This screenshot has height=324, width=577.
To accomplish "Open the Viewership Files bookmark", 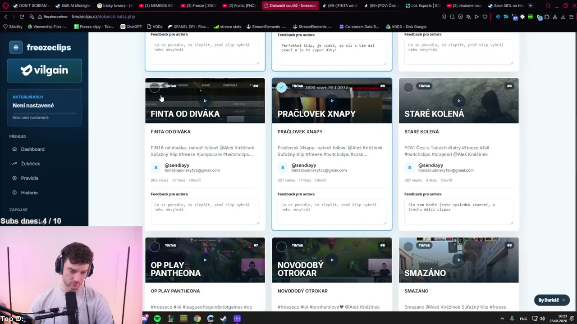I will [47, 27].
